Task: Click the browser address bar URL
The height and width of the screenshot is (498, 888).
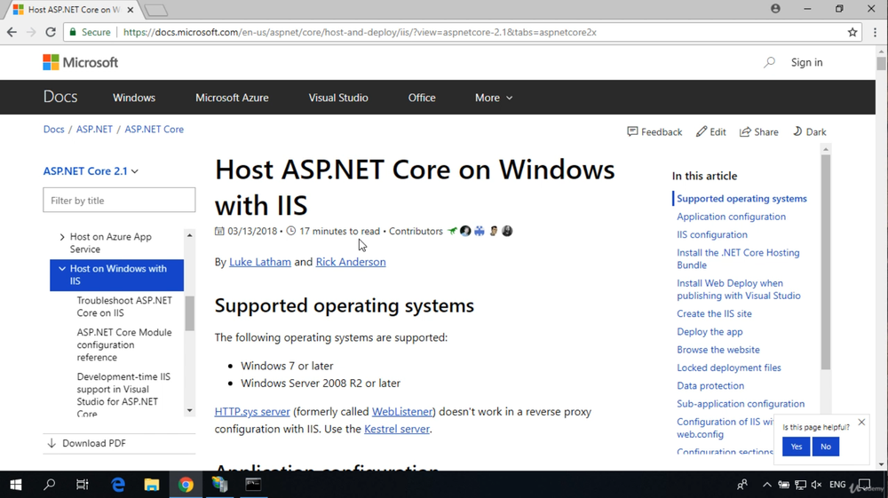Action: point(360,32)
